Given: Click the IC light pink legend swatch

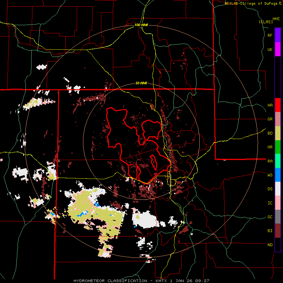Looking at the screenshot, I should 278,203.
